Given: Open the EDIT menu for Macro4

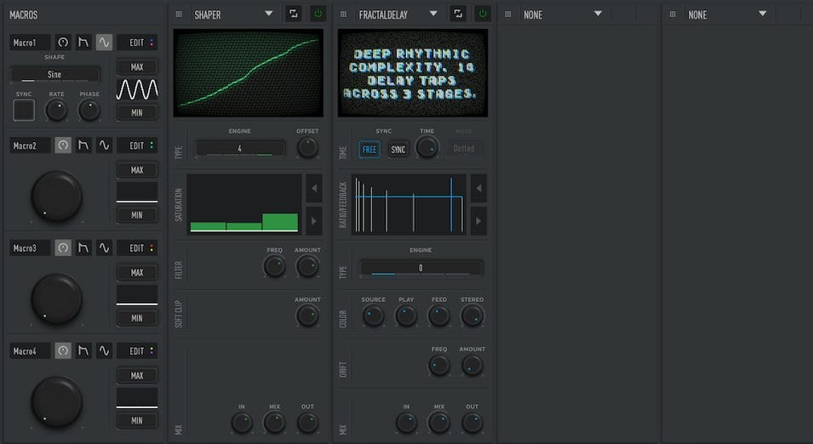Looking at the screenshot, I should point(137,350).
